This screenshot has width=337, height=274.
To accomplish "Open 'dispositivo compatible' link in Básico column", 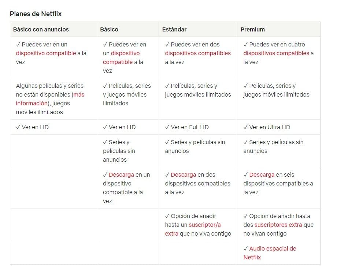I will point(121,57).
